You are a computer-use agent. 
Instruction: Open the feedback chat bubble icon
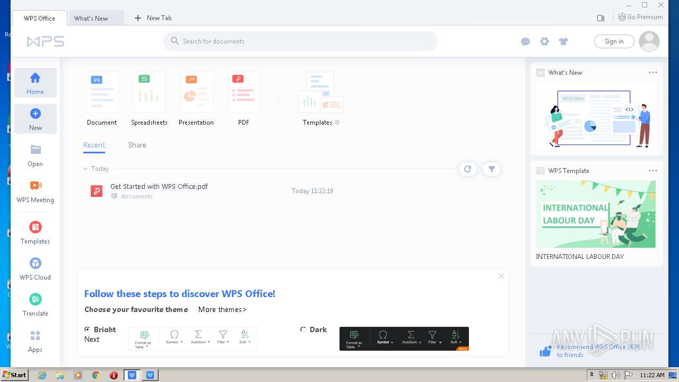[x=526, y=41]
